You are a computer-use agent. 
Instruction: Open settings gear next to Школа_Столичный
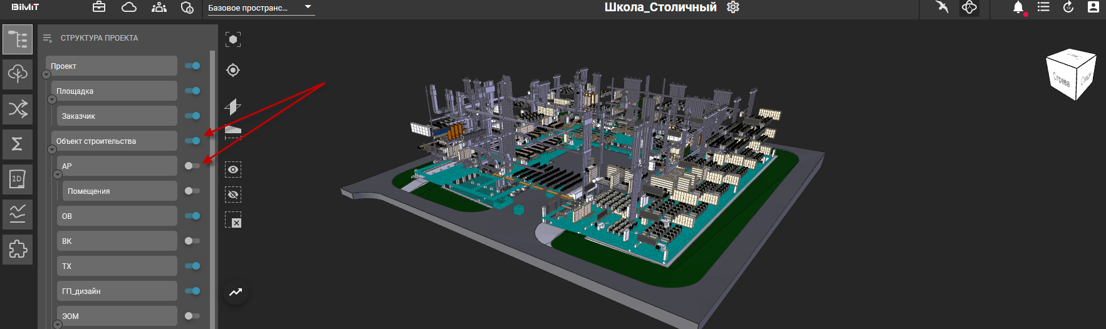tap(733, 8)
